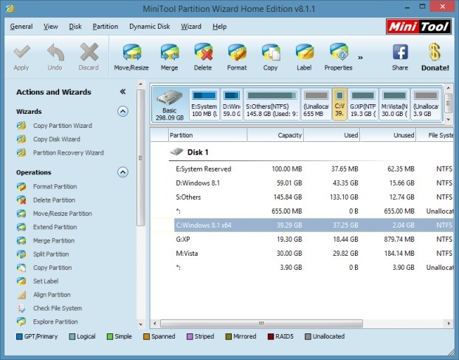Select the C:Windows 8.1 x64 row
This screenshot has width=459, height=360.
click(314, 225)
